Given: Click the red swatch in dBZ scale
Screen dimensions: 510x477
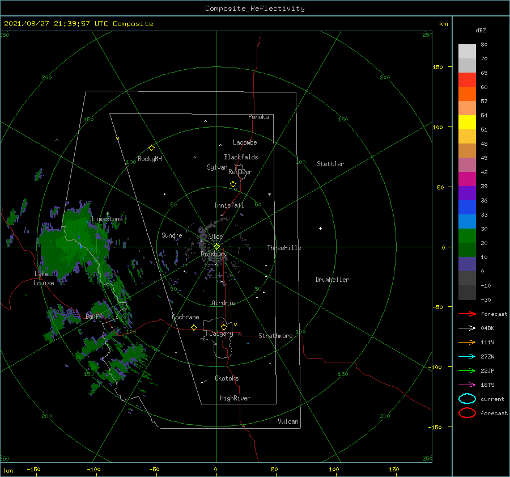Looking at the screenshot, I should 467,79.
